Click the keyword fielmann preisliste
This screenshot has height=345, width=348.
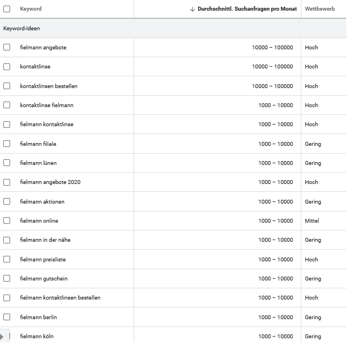[43, 259]
